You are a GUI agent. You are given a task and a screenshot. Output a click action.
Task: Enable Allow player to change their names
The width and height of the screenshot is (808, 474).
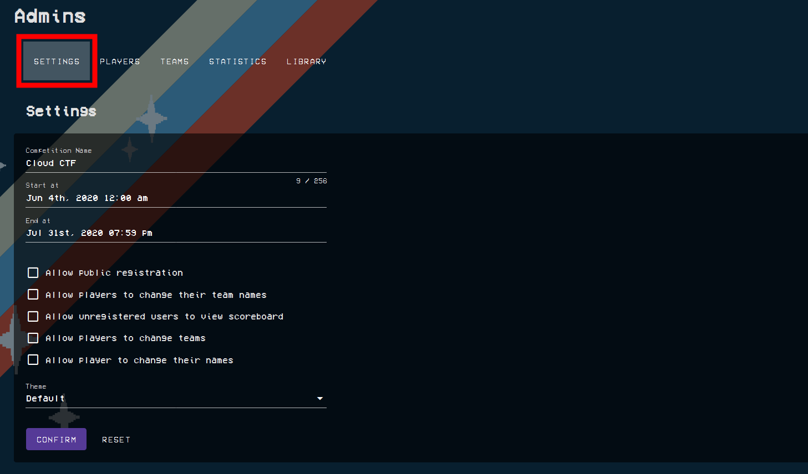pyautogui.click(x=33, y=359)
